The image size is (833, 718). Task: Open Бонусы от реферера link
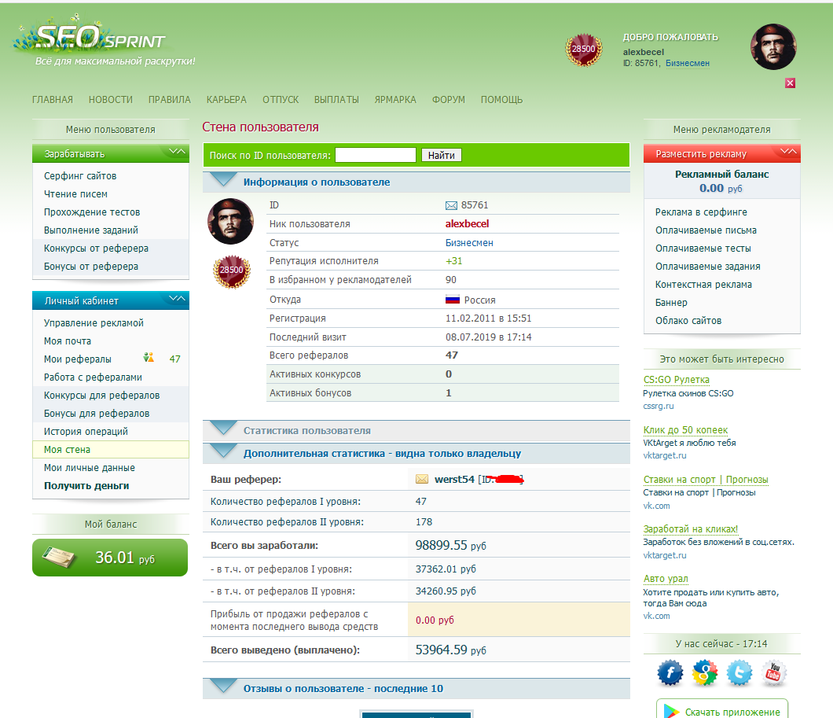pos(91,267)
